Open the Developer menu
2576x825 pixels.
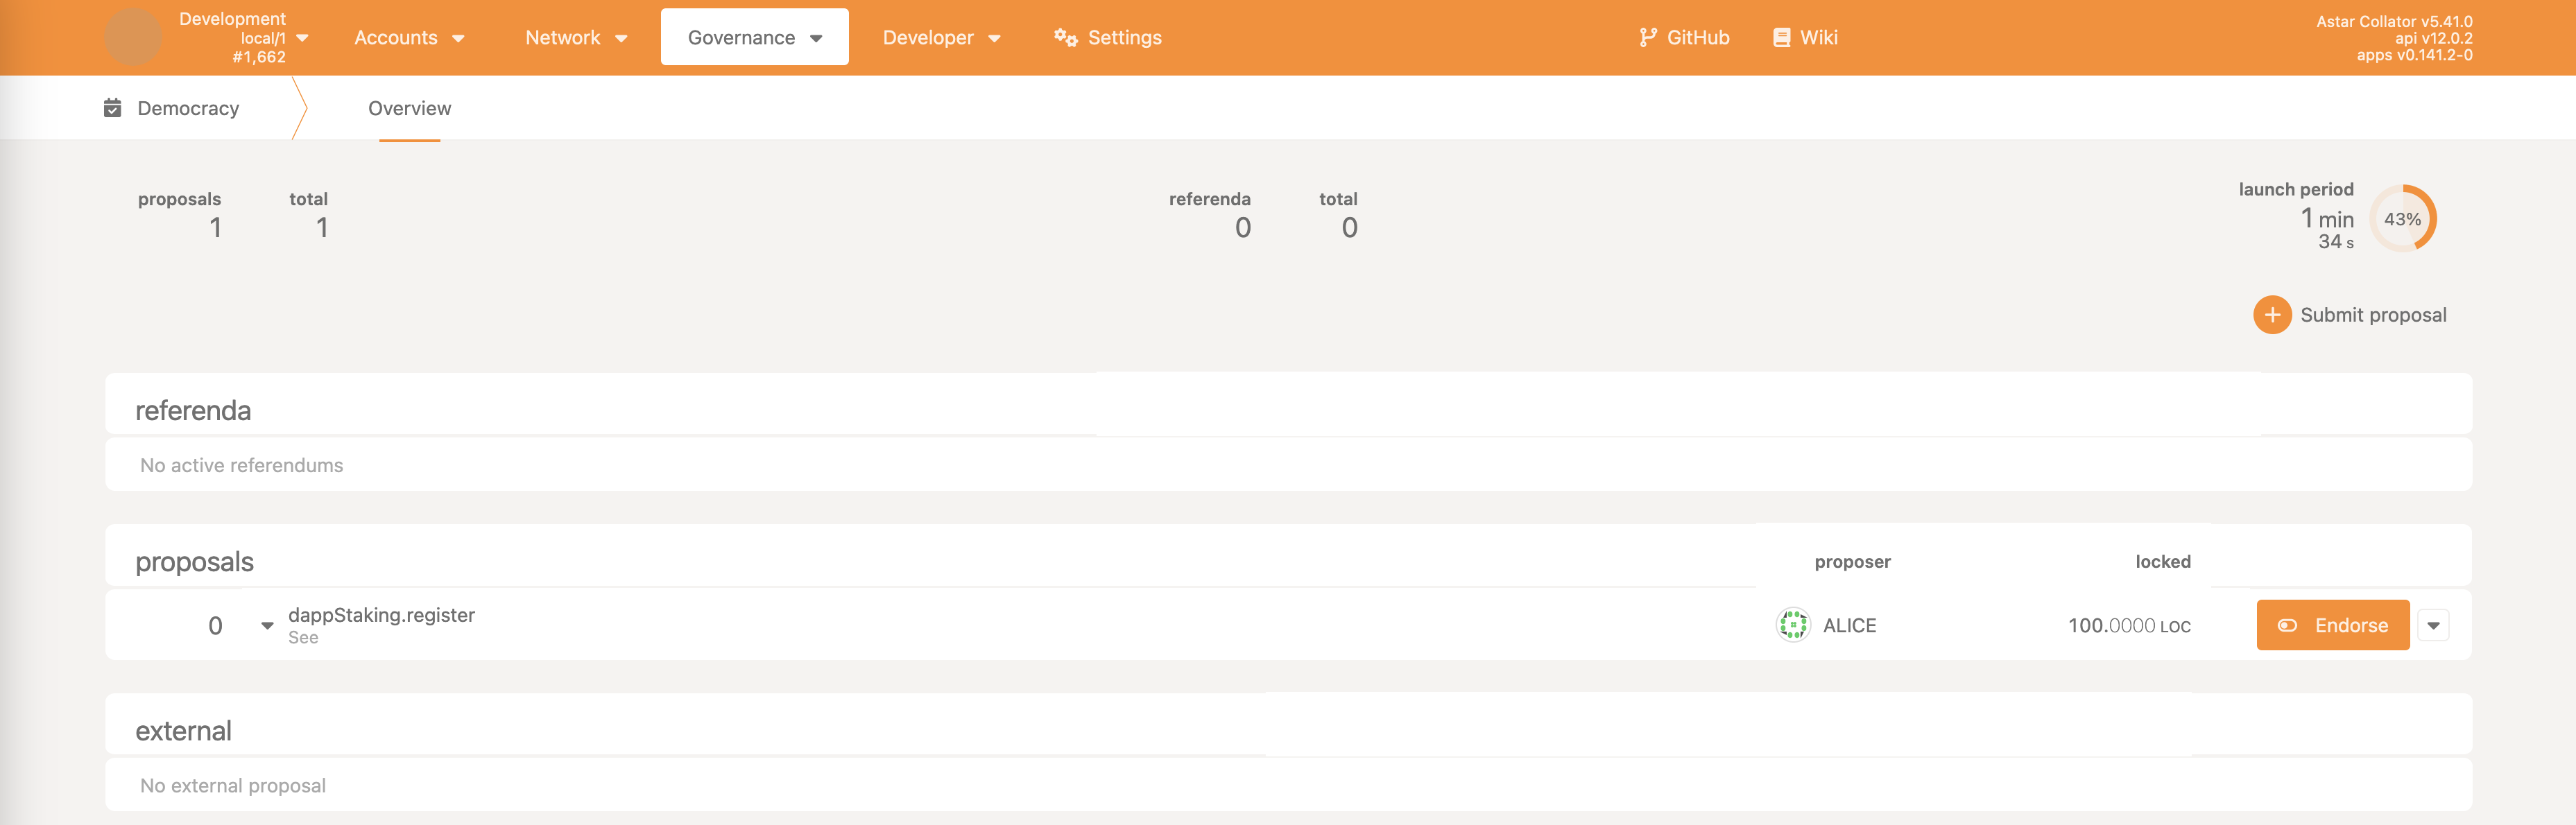pos(940,38)
